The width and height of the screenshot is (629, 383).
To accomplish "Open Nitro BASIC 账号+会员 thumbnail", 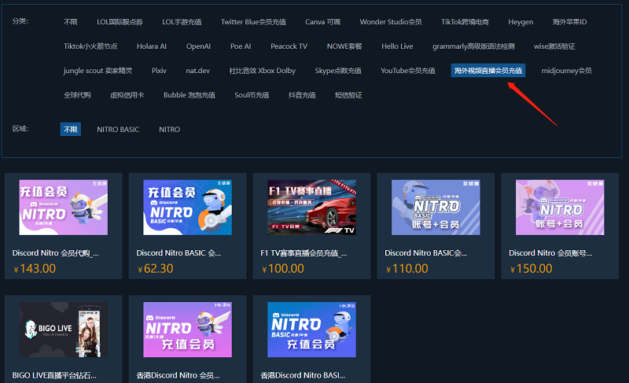I will point(436,208).
